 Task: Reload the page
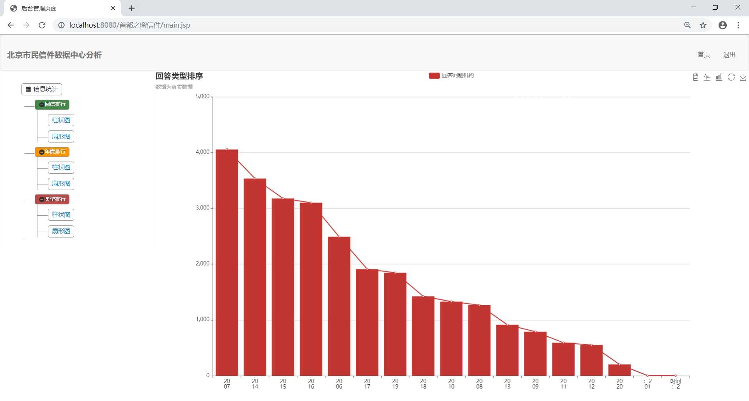(42, 25)
